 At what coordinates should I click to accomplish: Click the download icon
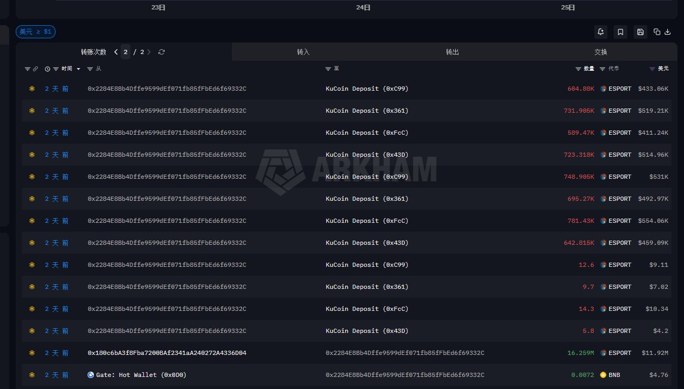(668, 32)
